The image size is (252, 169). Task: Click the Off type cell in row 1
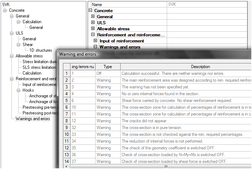(x=108, y=73)
